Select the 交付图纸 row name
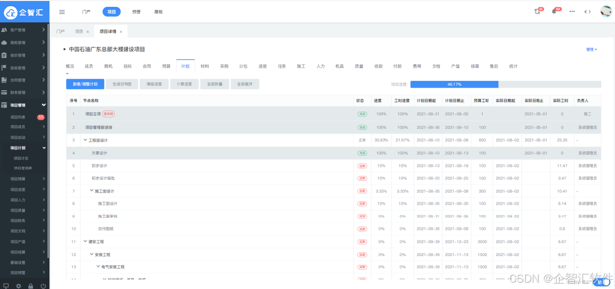Screen dimensions: 615x289 click(x=106, y=229)
